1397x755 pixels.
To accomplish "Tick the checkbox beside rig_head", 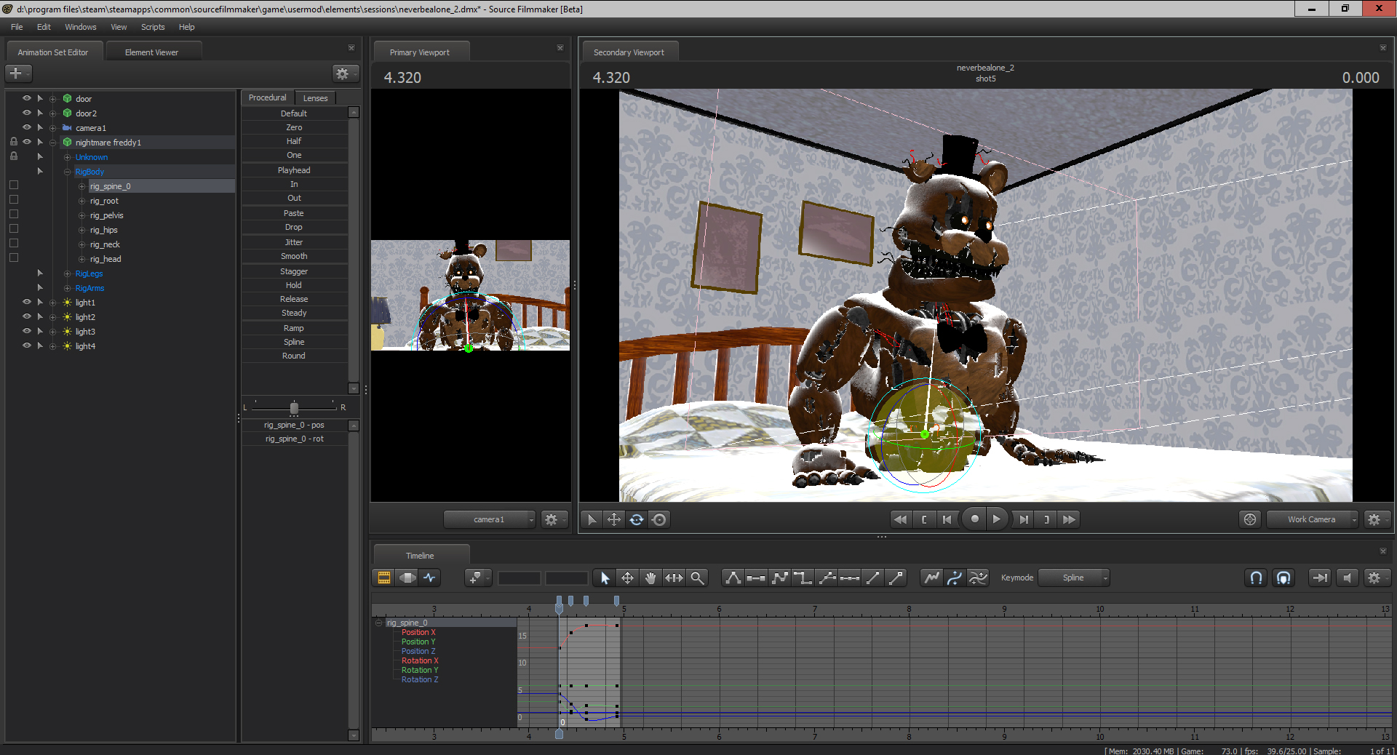I will point(14,258).
